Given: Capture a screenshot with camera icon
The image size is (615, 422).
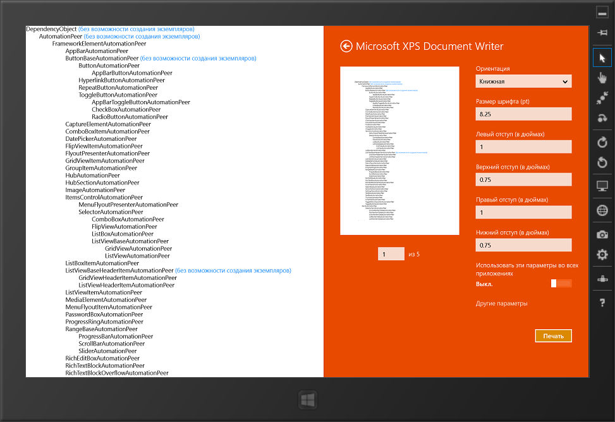Looking at the screenshot, I should [602, 234].
